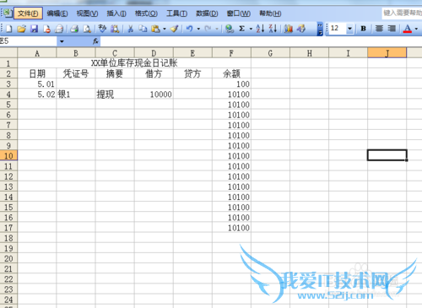Click the Open file folder icon
The image size is (422, 308).
pyautogui.click(x=21, y=29)
